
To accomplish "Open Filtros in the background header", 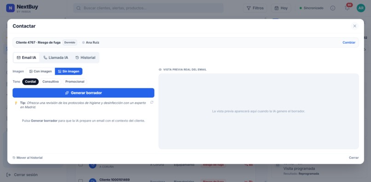I will pos(255,8).
